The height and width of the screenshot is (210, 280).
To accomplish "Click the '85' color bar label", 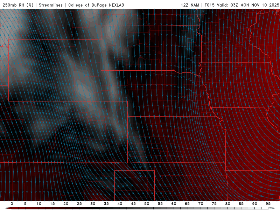I will coord(241,204).
